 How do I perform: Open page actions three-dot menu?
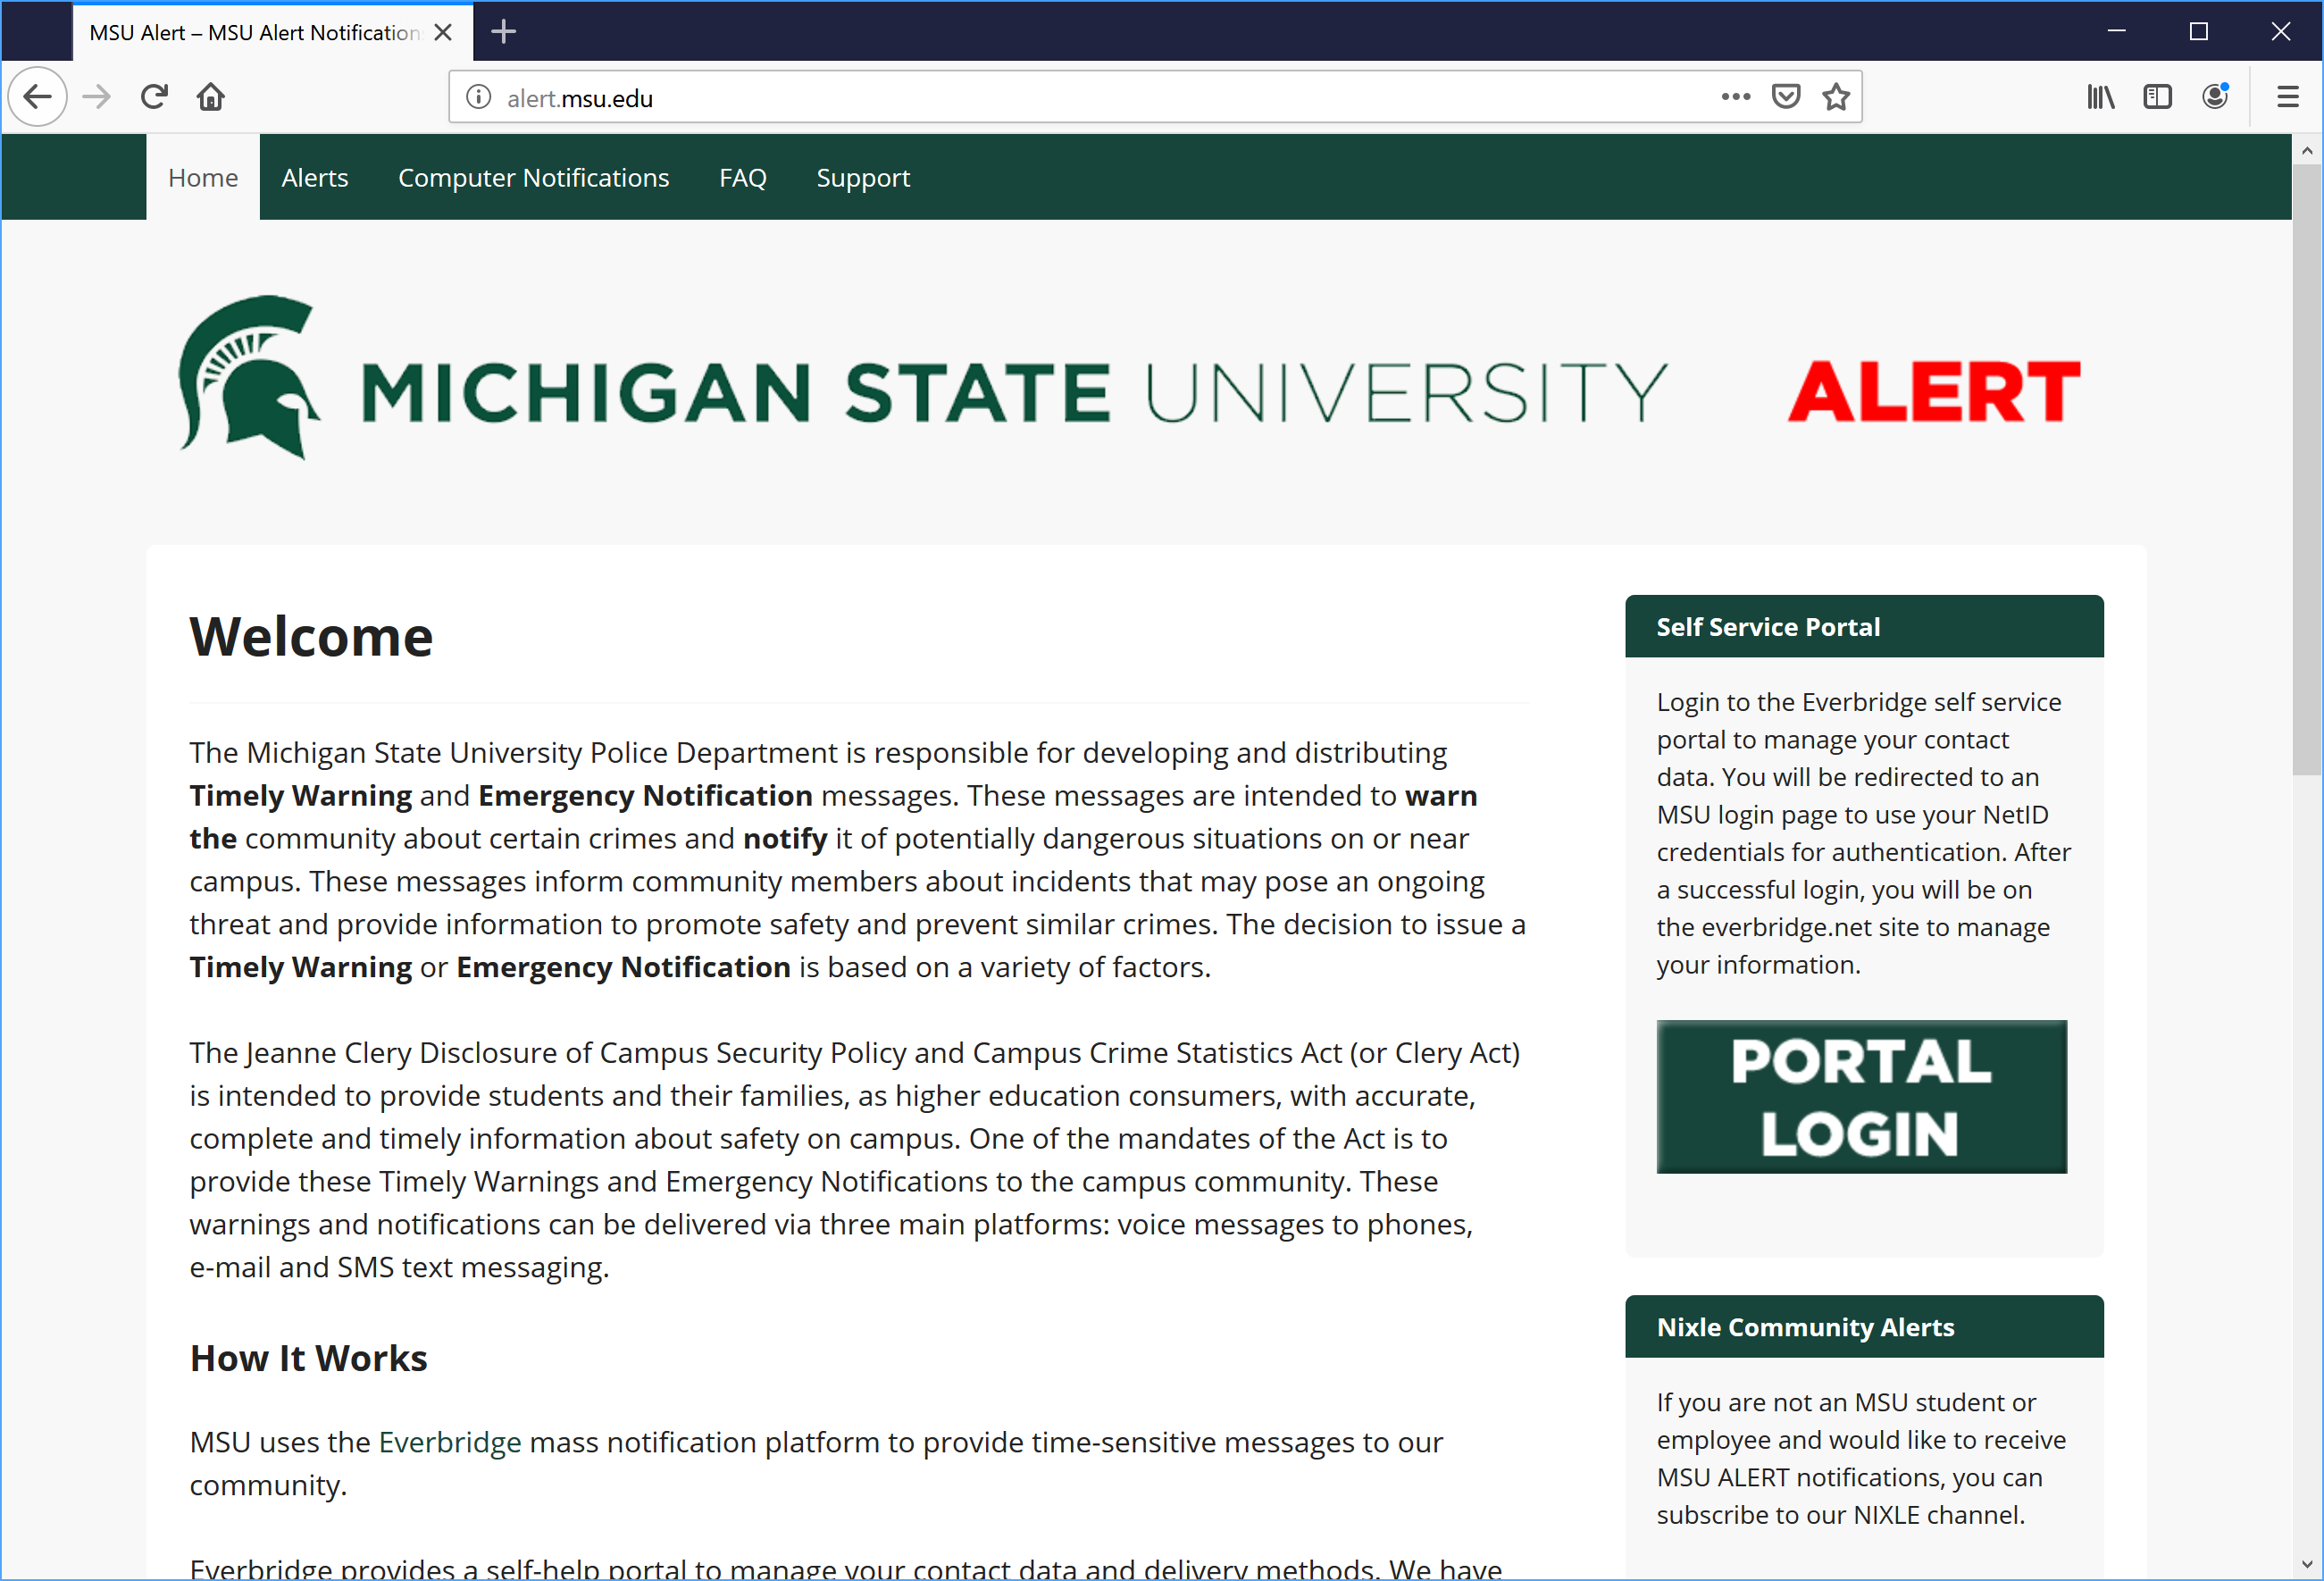pyautogui.click(x=1735, y=97)
